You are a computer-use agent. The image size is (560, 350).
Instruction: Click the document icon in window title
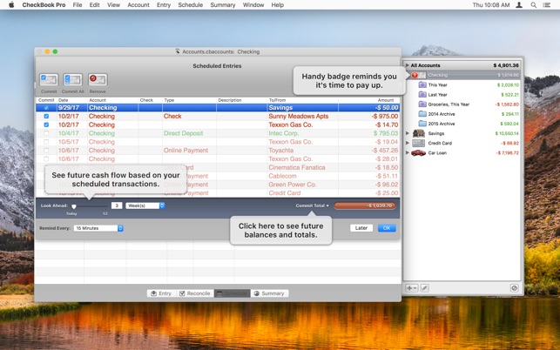[x=178, y=51]
